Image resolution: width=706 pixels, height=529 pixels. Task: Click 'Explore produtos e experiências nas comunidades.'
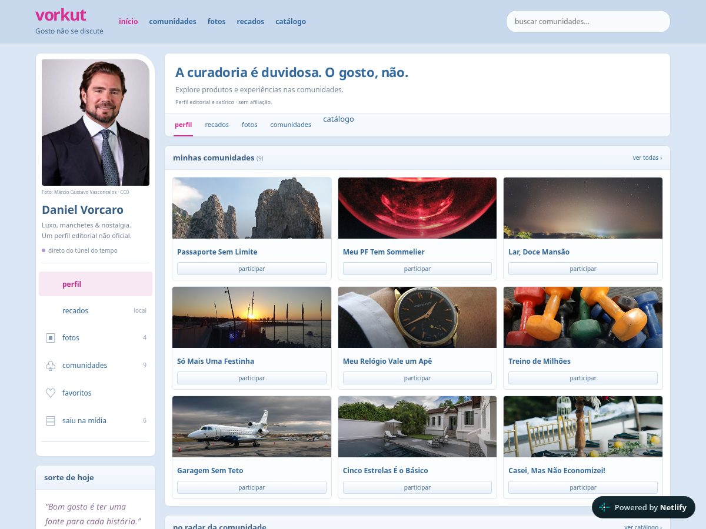(259, 90)
